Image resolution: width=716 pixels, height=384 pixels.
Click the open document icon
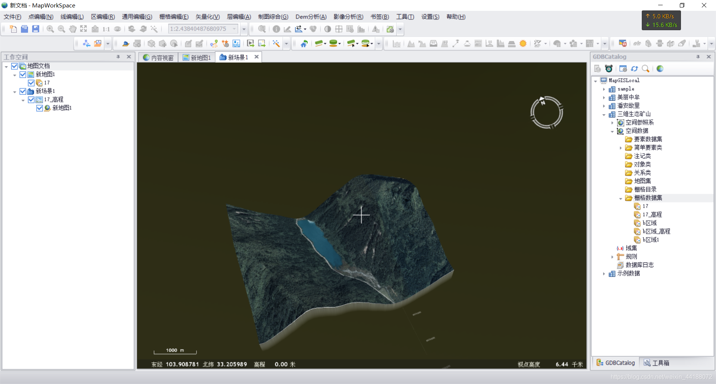tap(25, 29)
